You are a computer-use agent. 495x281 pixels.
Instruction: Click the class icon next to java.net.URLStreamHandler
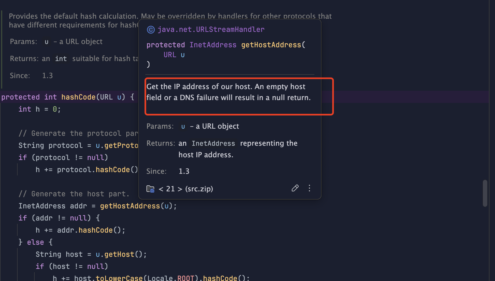(x=151, y=30)
